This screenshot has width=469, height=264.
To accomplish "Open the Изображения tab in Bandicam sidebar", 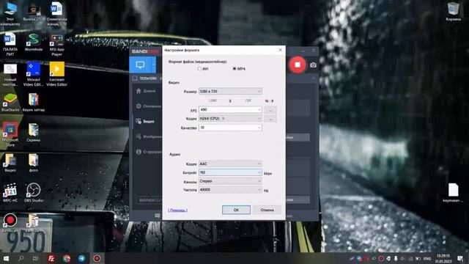I will click(x=147, y=137).
